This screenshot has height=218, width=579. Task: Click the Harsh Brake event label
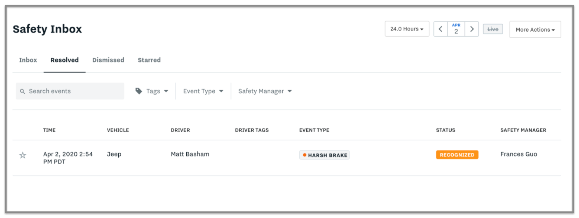pos(324,155)
